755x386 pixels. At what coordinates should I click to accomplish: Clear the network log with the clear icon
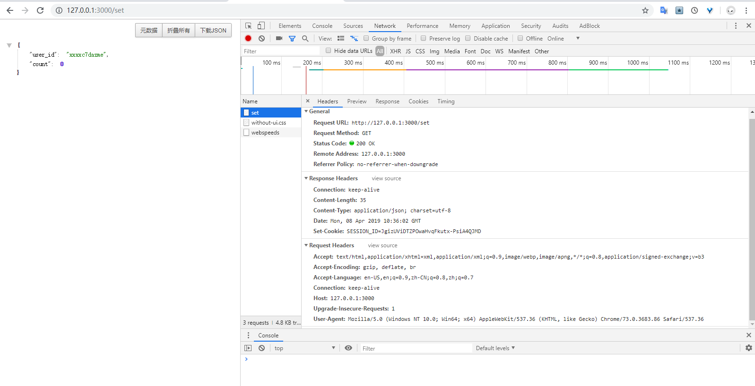261,38
